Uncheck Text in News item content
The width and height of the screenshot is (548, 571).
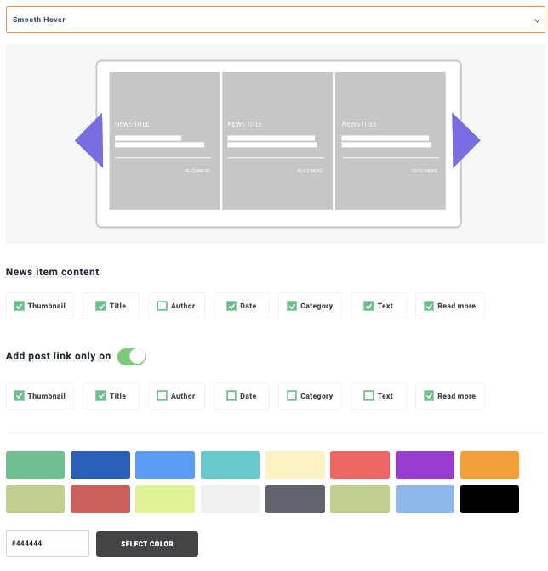coord(368,306)
